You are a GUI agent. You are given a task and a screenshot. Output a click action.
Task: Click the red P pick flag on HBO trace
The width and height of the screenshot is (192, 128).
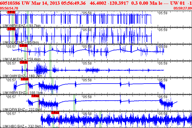click(55, 112)
